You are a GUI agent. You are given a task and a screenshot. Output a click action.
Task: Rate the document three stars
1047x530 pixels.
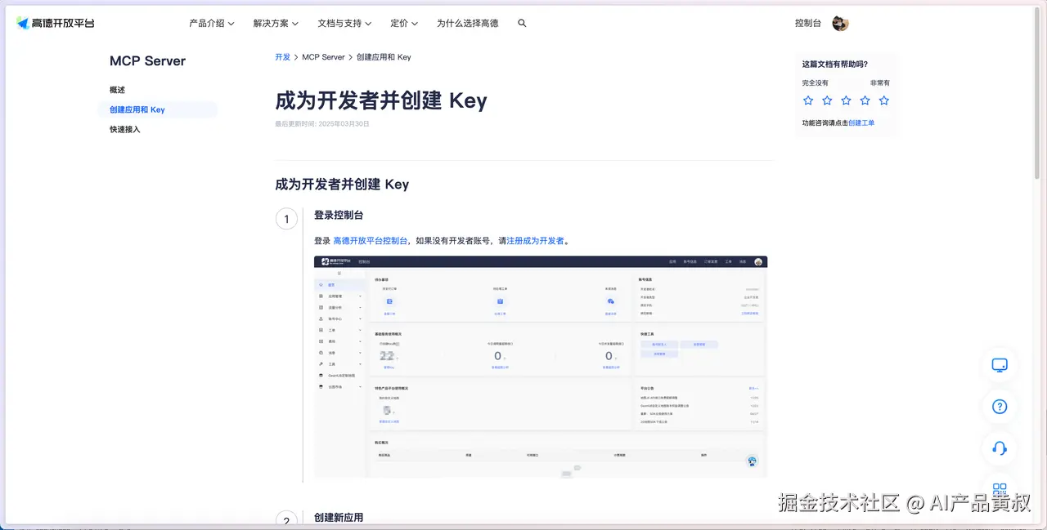(846, 100)
